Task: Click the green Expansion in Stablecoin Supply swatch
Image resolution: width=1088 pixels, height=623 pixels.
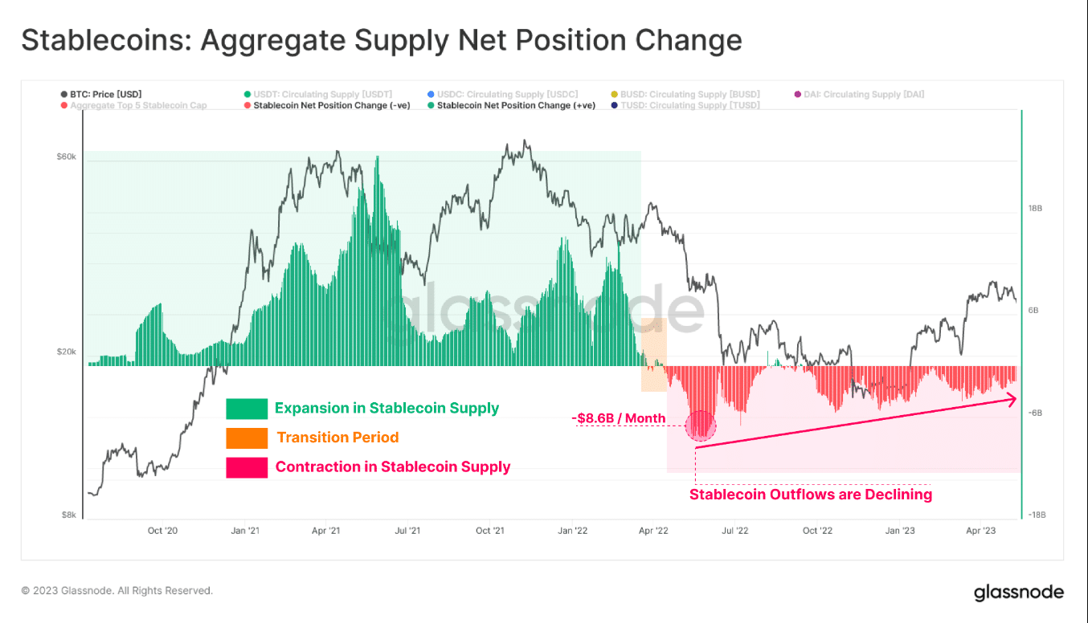Action: [247, 409]
